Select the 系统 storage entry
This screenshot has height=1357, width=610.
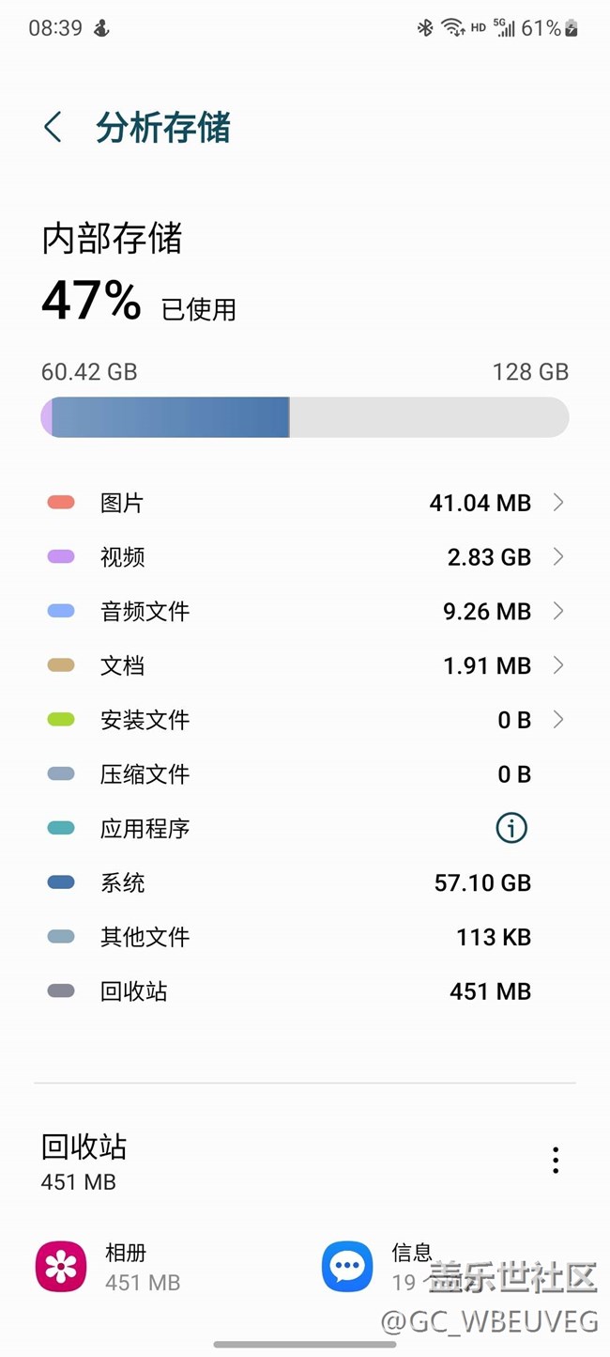[x=305, y=882]
